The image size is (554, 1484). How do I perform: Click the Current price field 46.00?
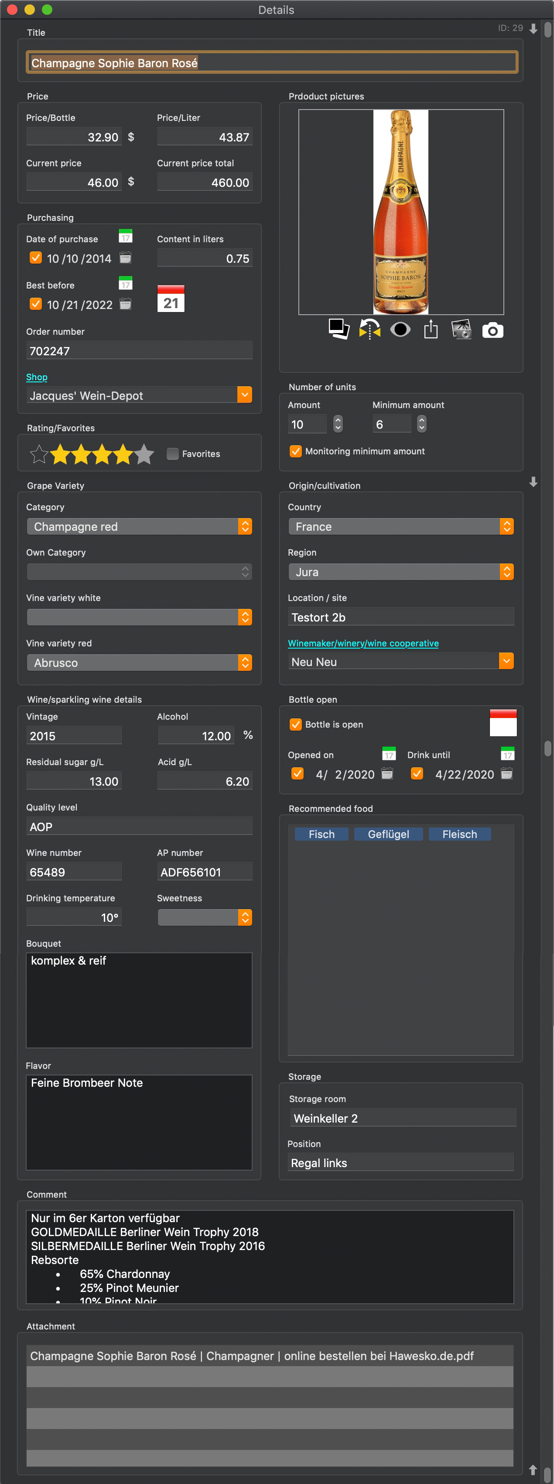click(x=74, y=182)
